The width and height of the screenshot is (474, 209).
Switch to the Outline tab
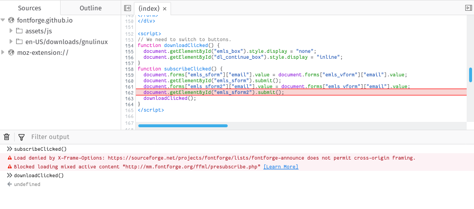point(91,8)
